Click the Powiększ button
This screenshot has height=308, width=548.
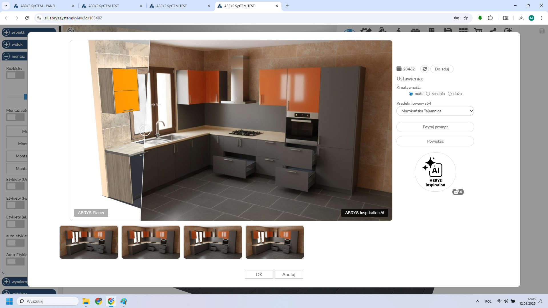click(435, 141)
